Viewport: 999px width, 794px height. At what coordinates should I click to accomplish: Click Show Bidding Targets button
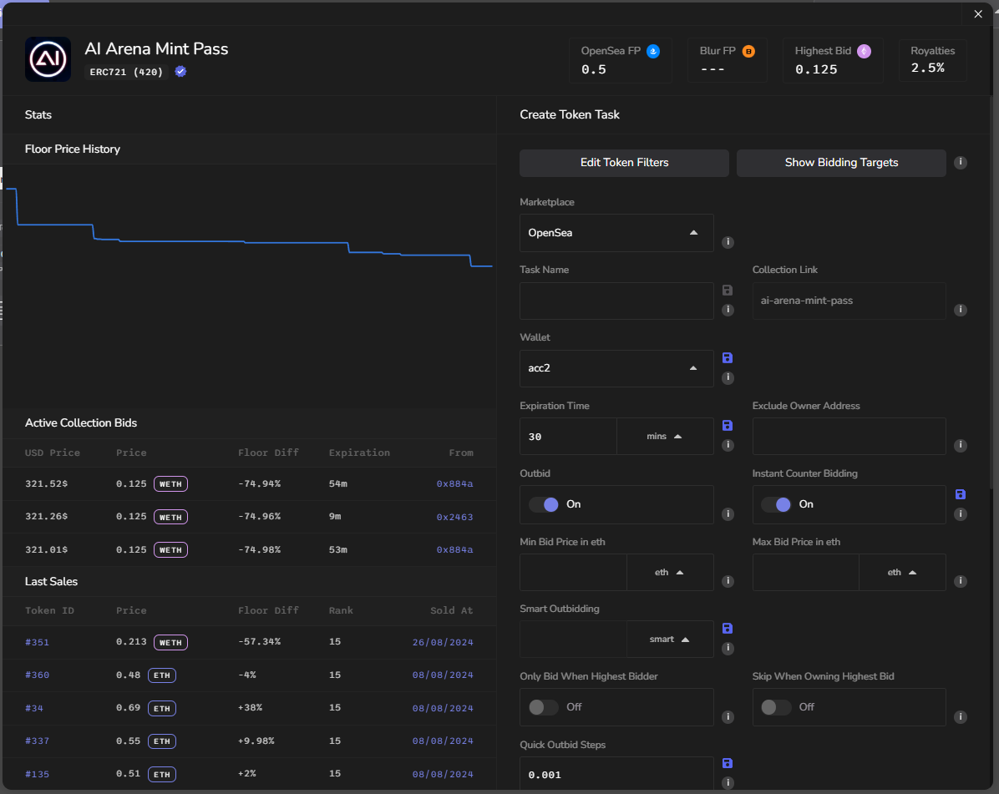(841, 162)
